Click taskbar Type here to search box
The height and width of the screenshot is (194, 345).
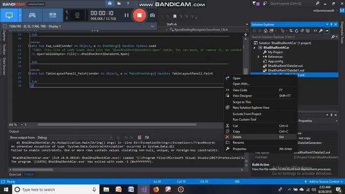(56, 189)
